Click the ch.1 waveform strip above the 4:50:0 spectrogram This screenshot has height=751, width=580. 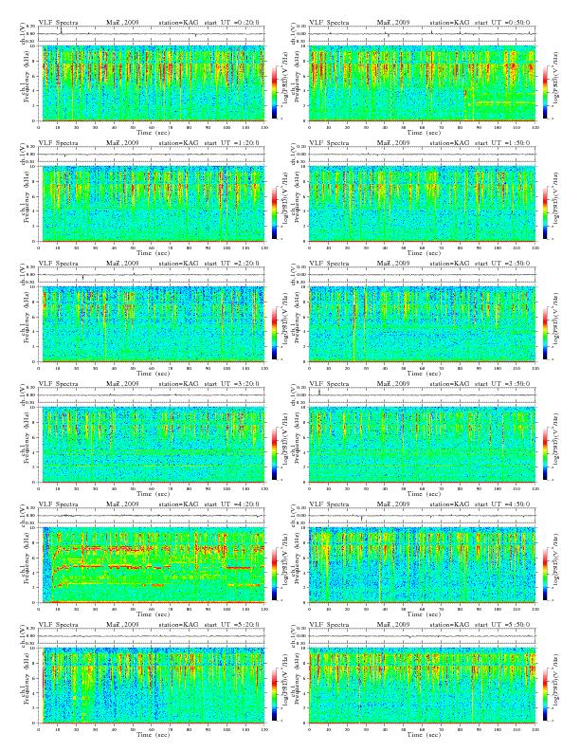[x=422, y=516]
